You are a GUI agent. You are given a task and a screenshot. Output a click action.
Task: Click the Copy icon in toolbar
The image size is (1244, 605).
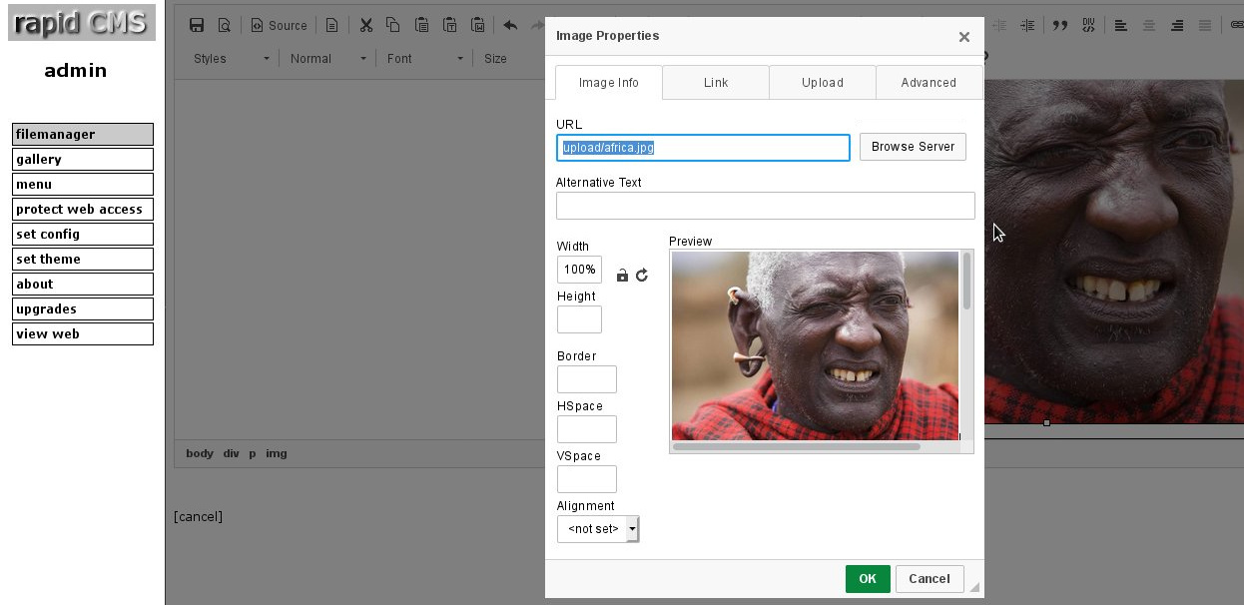[393, 26]
